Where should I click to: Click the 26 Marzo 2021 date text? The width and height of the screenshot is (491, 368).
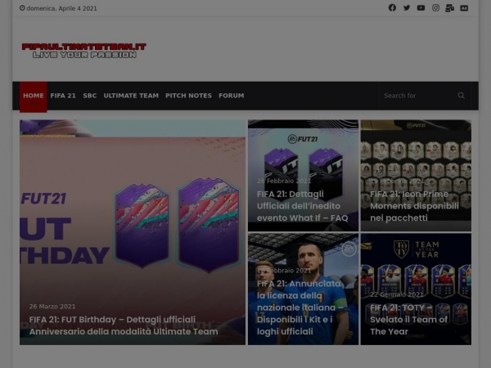[52, 307]
